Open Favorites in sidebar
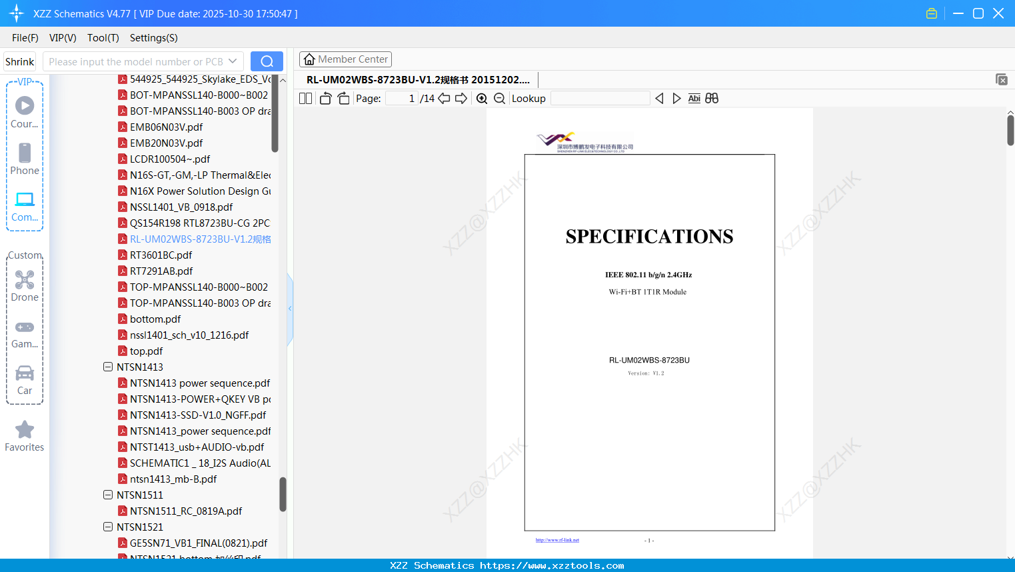 click(x=25, y=437)
